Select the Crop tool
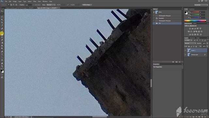Image resolution: width=209 pixels, height=118 pixels. 2,23
